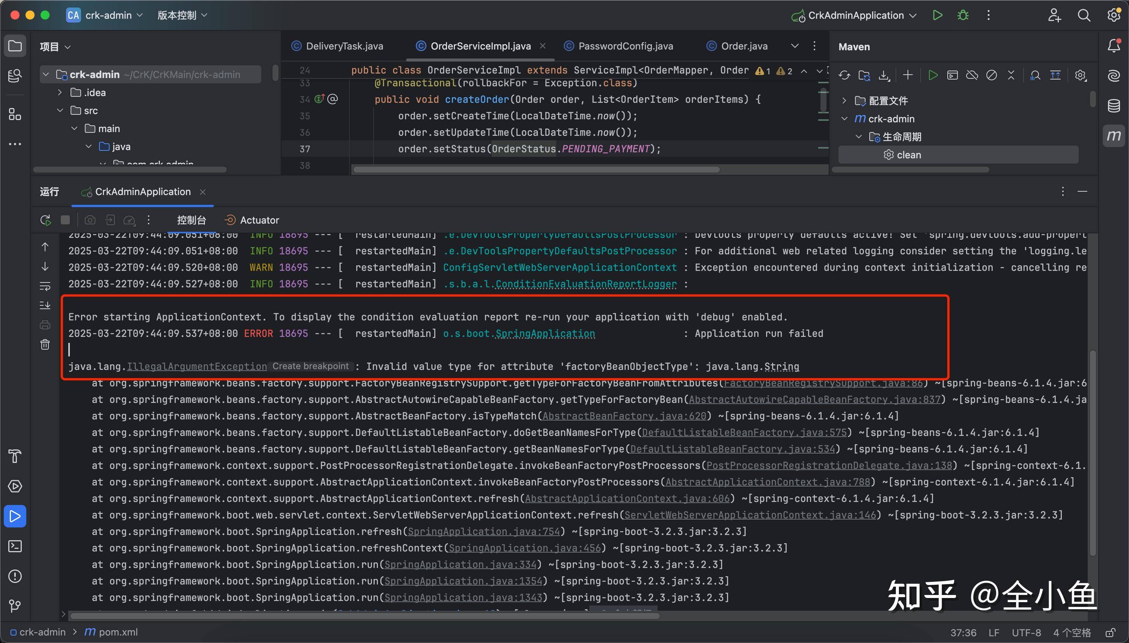
Task: Collapse the main folder in tree
Action: point(74,129)
